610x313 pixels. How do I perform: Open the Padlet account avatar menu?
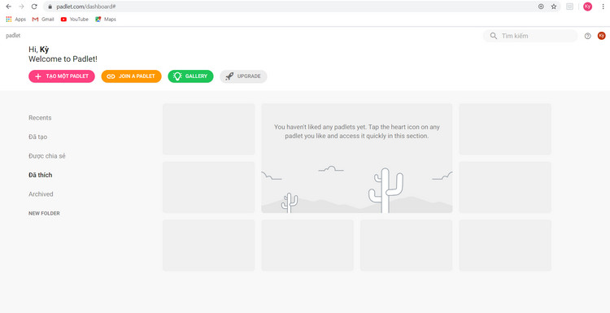click(601, 36)
